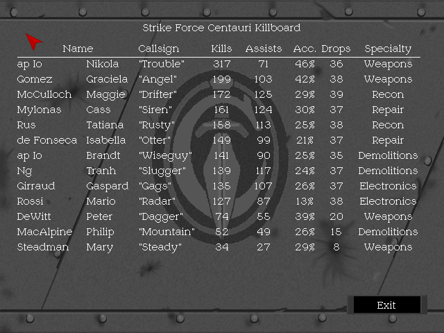
Task: Select the callsign "Slugger"
Action: pyautogui.click(x=162, y=171)
